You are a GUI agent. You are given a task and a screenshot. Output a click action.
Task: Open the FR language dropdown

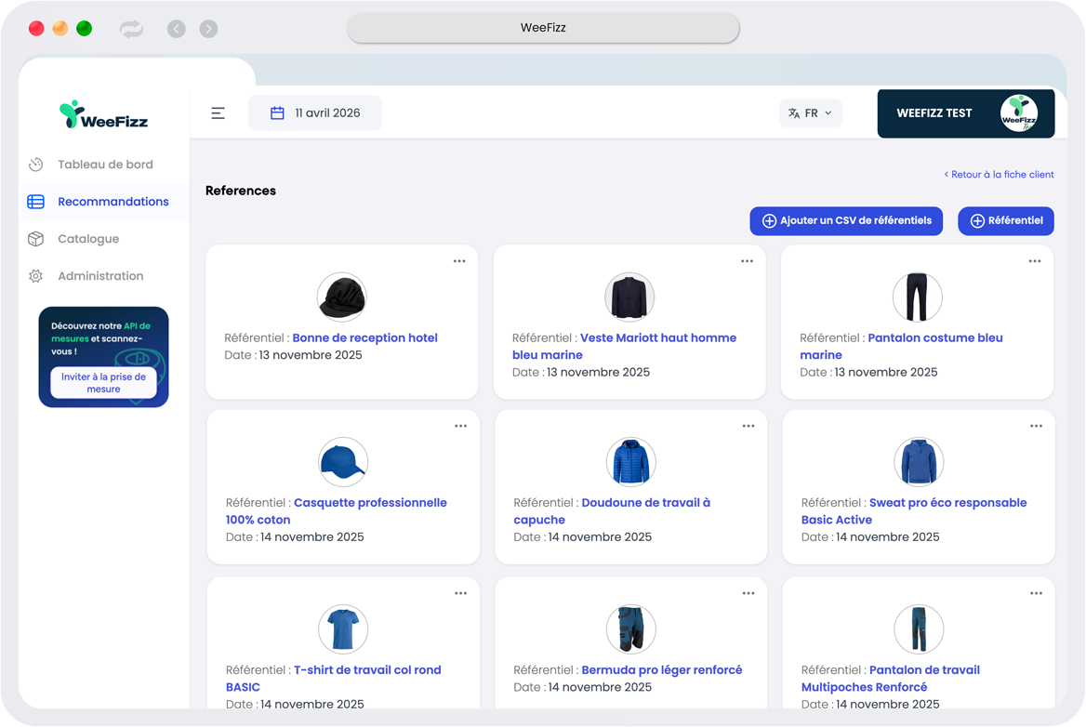810,112
